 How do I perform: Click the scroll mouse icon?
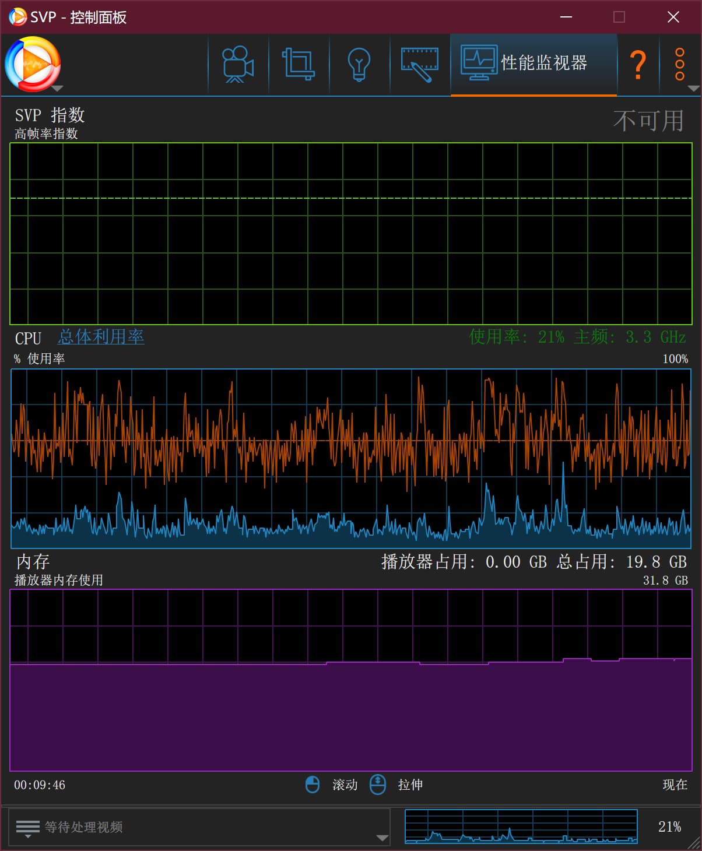pos(313,785)
